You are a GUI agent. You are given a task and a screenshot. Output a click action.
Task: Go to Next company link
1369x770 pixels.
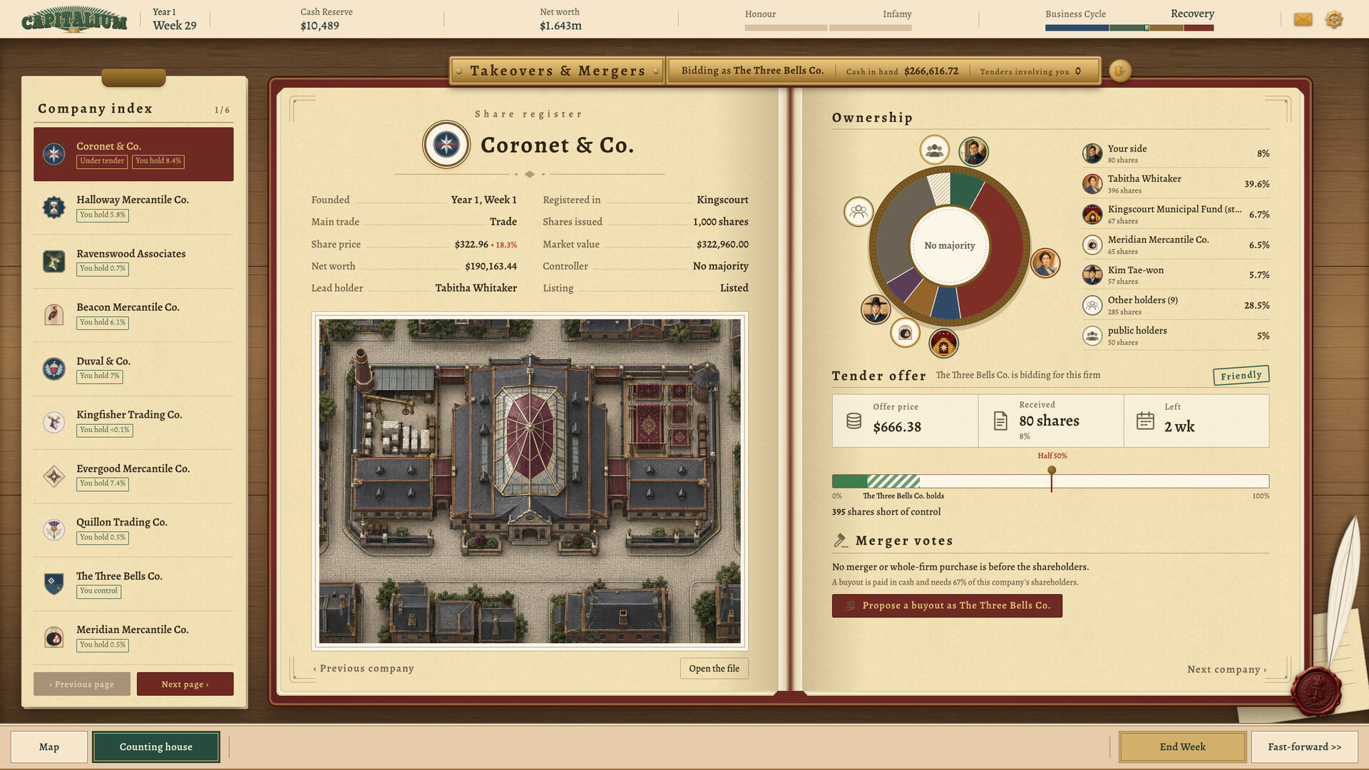(x=1226, y=669)
